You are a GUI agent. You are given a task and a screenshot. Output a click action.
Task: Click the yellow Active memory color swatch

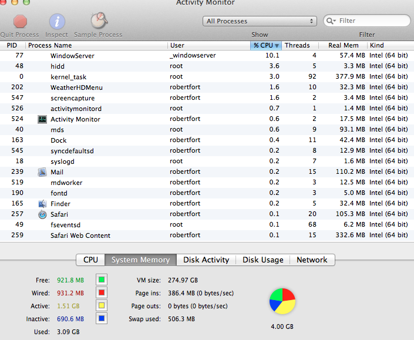tap(102, 306)
